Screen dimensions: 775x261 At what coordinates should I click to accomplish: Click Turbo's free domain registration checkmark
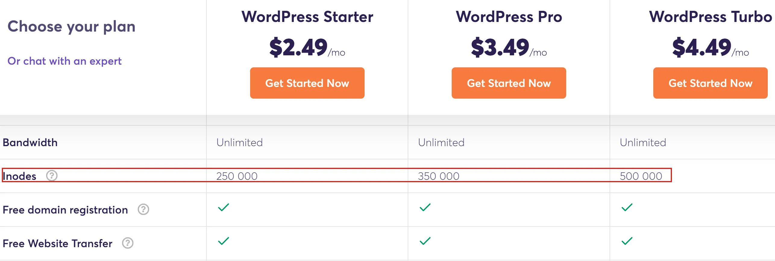[627, 207]
